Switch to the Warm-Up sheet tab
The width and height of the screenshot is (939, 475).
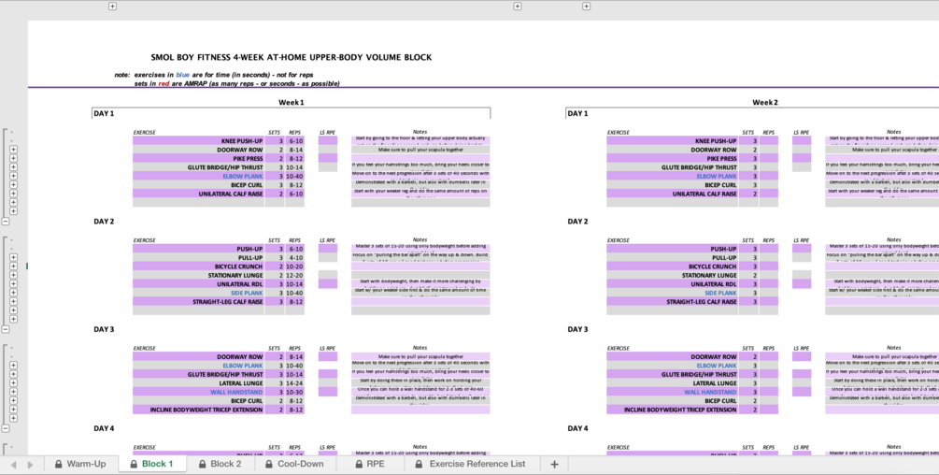coord(80,464)
